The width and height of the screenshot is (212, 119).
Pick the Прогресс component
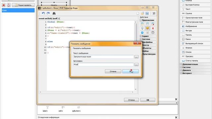pyautogui.click(x=195, y=57)
